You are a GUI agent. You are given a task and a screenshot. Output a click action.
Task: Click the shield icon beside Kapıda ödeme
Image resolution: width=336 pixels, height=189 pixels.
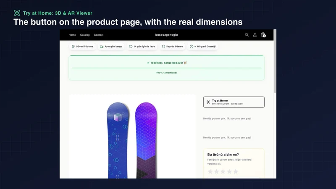163,47
